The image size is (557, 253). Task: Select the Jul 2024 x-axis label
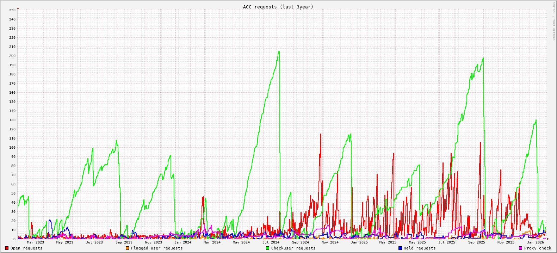tap(271, 242)
